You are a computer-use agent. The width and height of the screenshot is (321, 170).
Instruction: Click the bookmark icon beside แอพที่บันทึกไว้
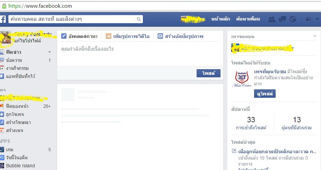pos(2,76)
